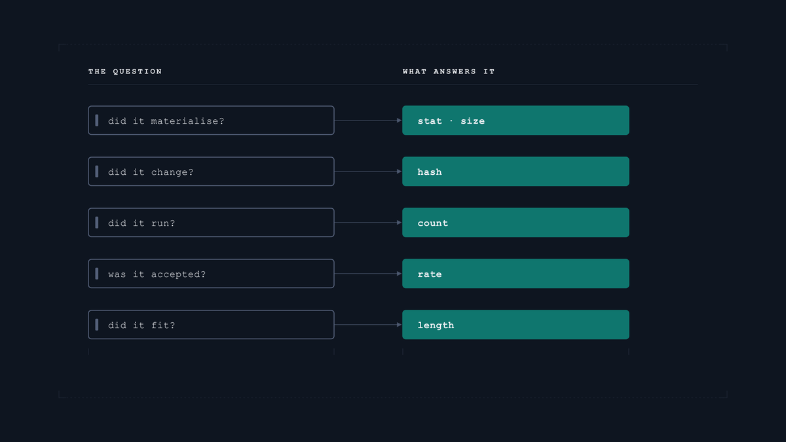The width and height of the screenshot is (786, 442).
Task: Click the "did it fit?" question box
Action: coord(211,325)
